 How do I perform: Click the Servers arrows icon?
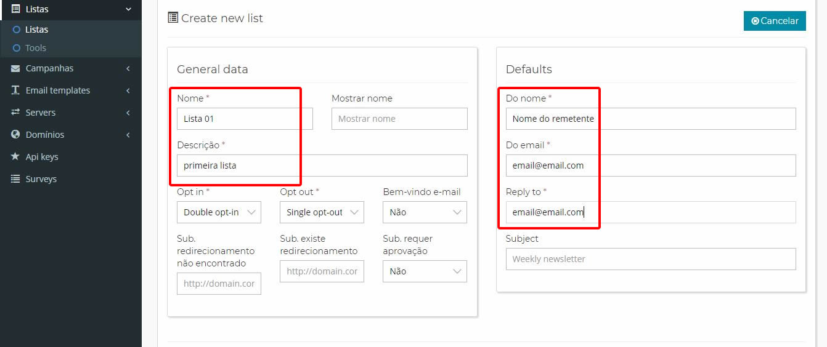(15, 113)
